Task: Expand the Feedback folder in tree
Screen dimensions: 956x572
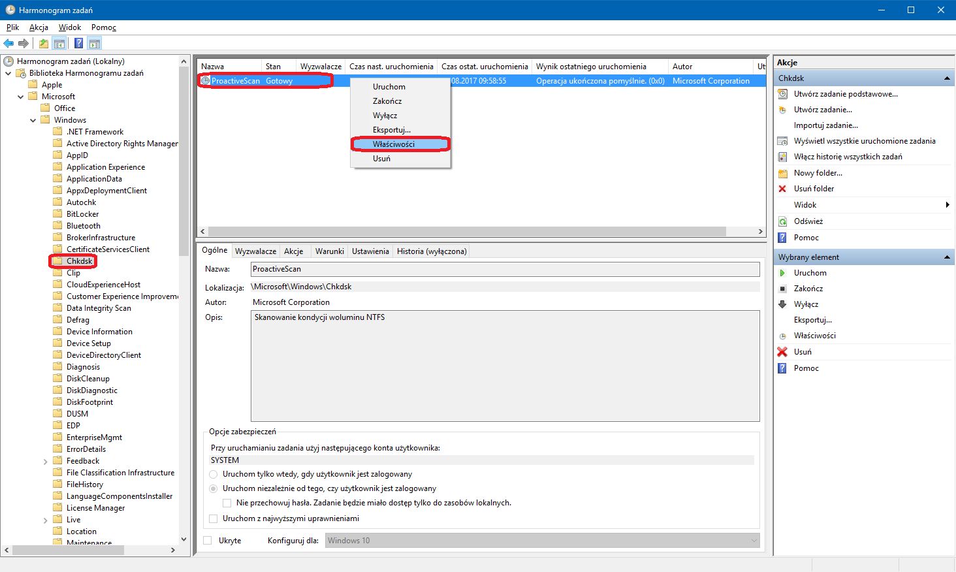Action: [46, 462]
